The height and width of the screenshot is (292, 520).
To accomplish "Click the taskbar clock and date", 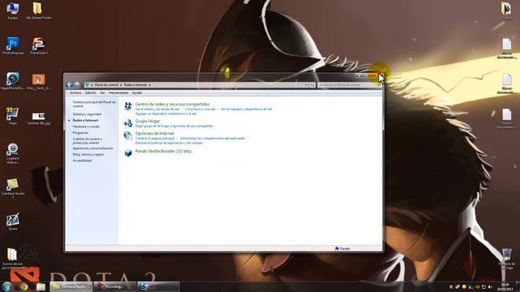I will click(x=505, y=287).
